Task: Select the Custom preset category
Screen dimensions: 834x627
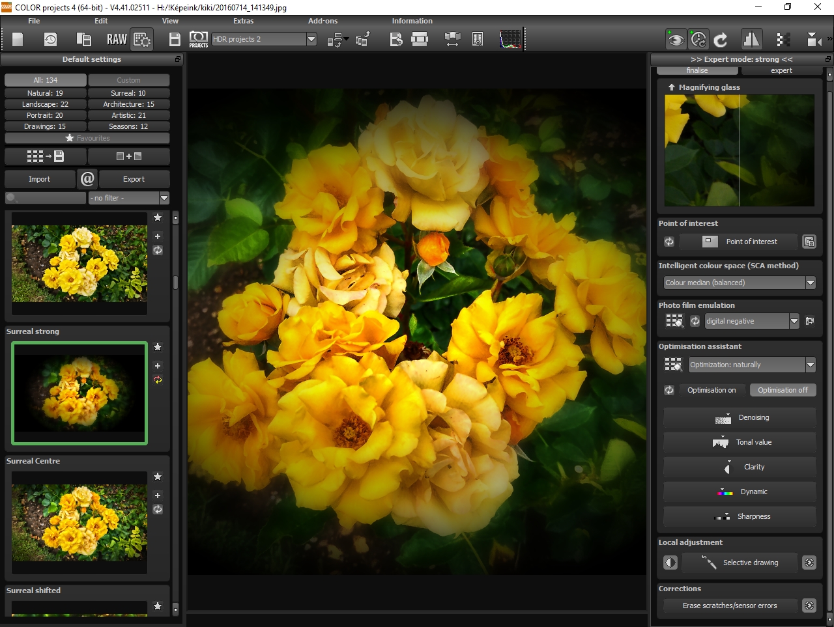Action: [x=129, y=80]
